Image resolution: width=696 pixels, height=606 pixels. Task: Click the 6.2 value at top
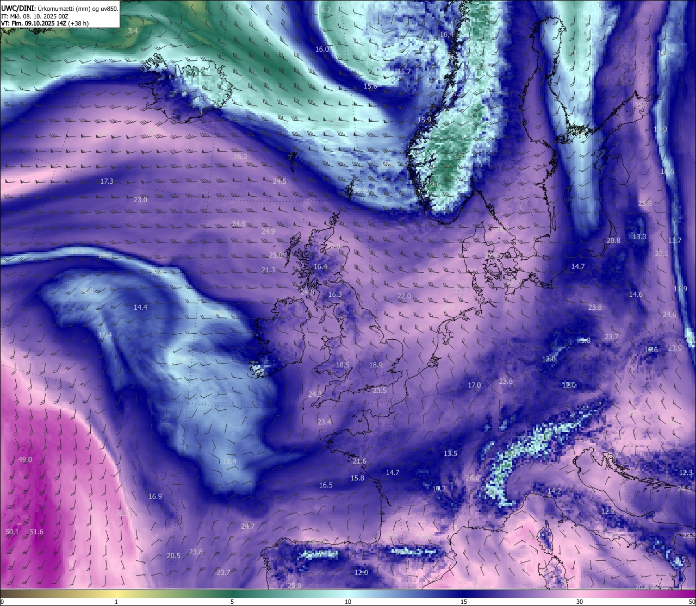coord(326,10)
